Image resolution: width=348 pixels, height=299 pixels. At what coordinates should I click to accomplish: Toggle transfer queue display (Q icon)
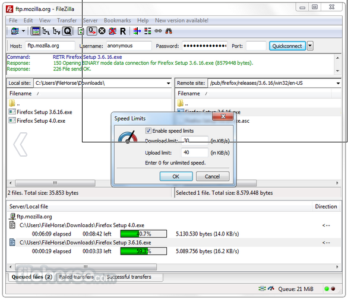click(x=67, y=31)
